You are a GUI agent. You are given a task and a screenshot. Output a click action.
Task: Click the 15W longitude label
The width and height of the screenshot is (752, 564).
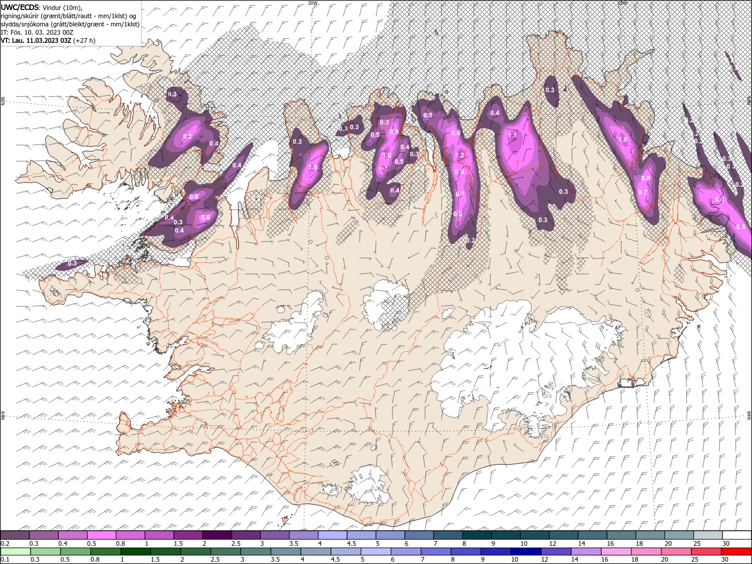[622, 3]
